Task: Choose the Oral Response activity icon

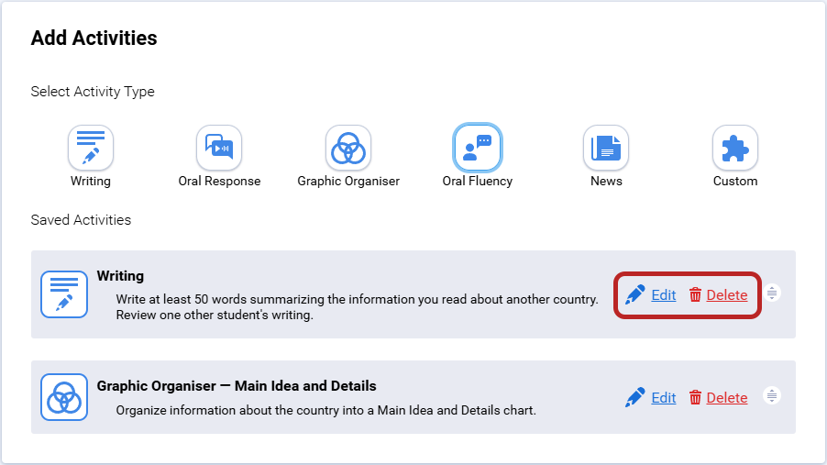Action: pyautogui.click(x=219, y=148)
